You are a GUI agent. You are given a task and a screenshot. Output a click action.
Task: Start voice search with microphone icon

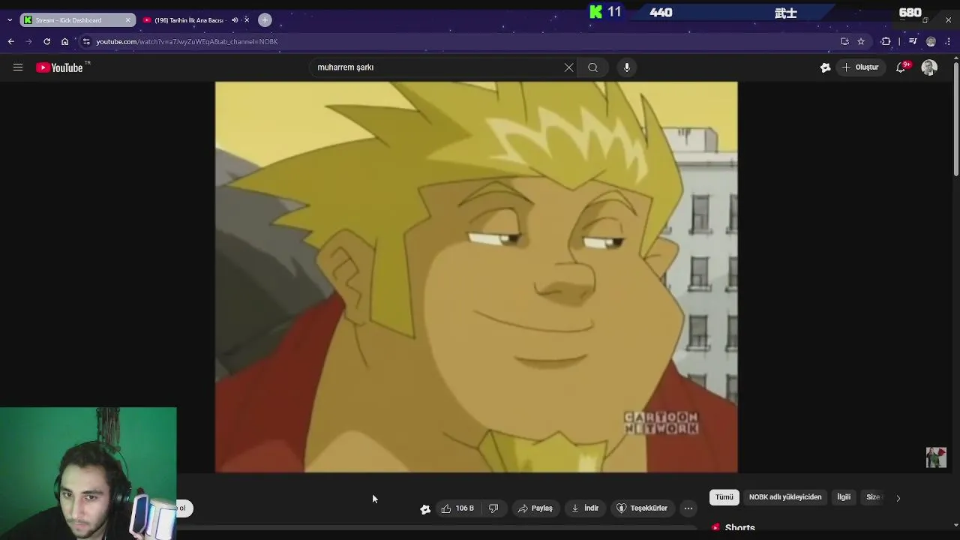[627, 67]
